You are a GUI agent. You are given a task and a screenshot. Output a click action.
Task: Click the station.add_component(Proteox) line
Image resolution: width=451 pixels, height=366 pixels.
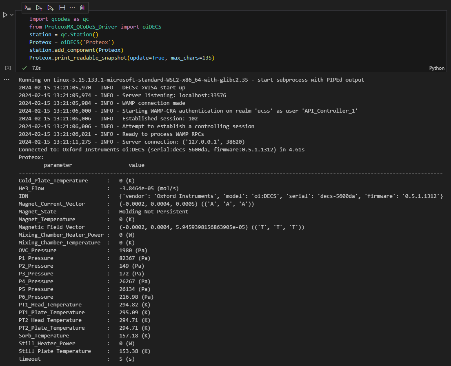tap(76, 50)
